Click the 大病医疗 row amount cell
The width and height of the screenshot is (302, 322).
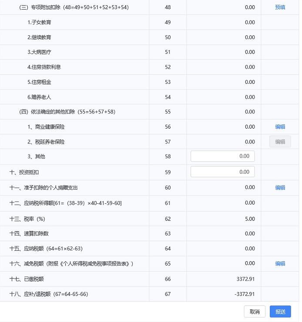pyautogui.click(x=224, y=52)
